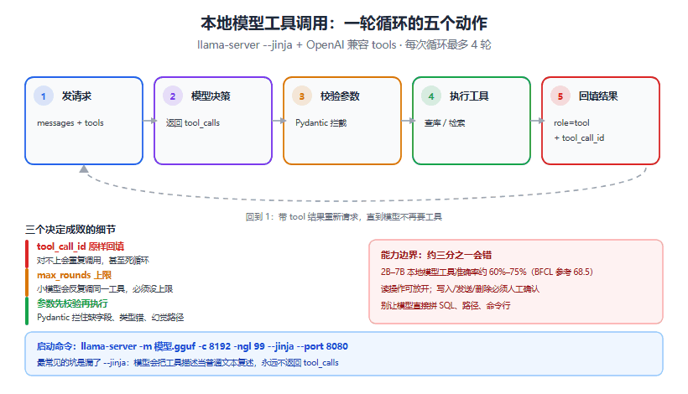Click the text "role=tool" in step 5
688x394 pixels.
(x=571, y=122)
